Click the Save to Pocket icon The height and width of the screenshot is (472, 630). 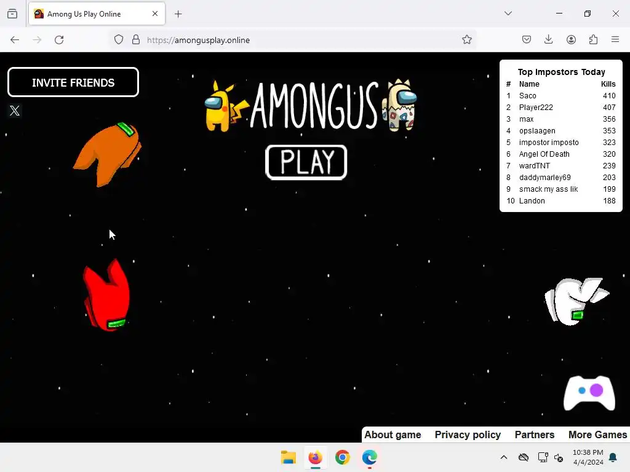(527, 40)
